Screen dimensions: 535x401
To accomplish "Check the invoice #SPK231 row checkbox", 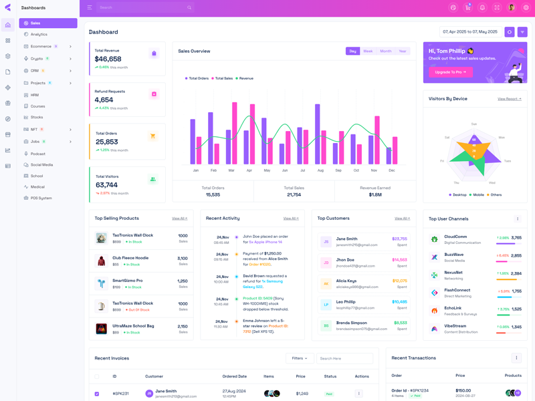I will pos(97,394).
